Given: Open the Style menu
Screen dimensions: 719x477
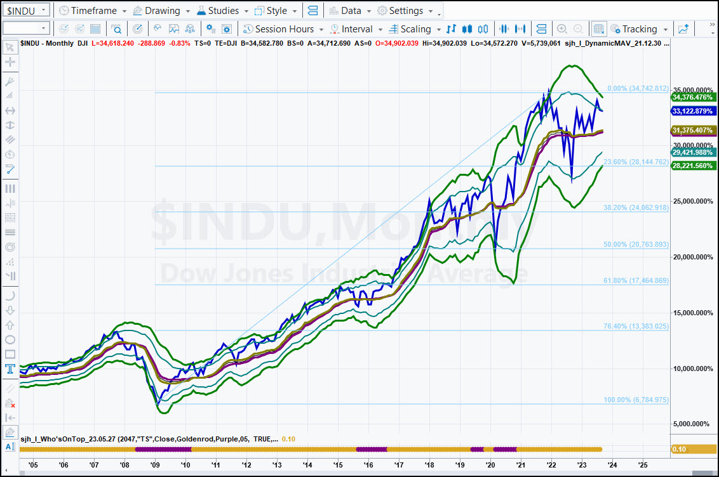Looking at the screenshot, I should tap(276, 11).
